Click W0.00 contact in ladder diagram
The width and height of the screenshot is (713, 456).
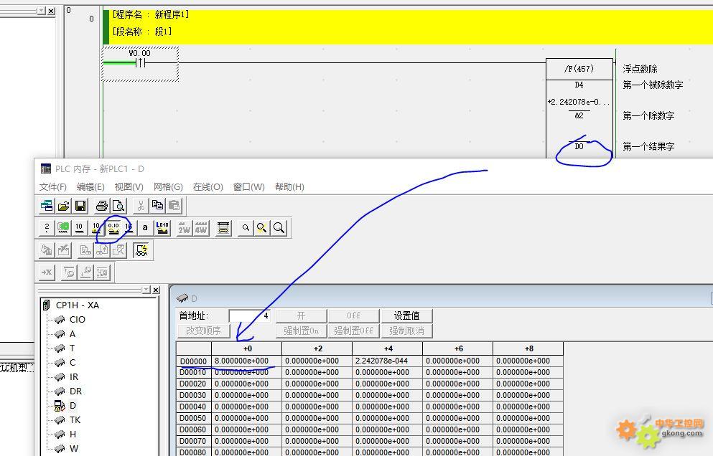pos(140,62)
